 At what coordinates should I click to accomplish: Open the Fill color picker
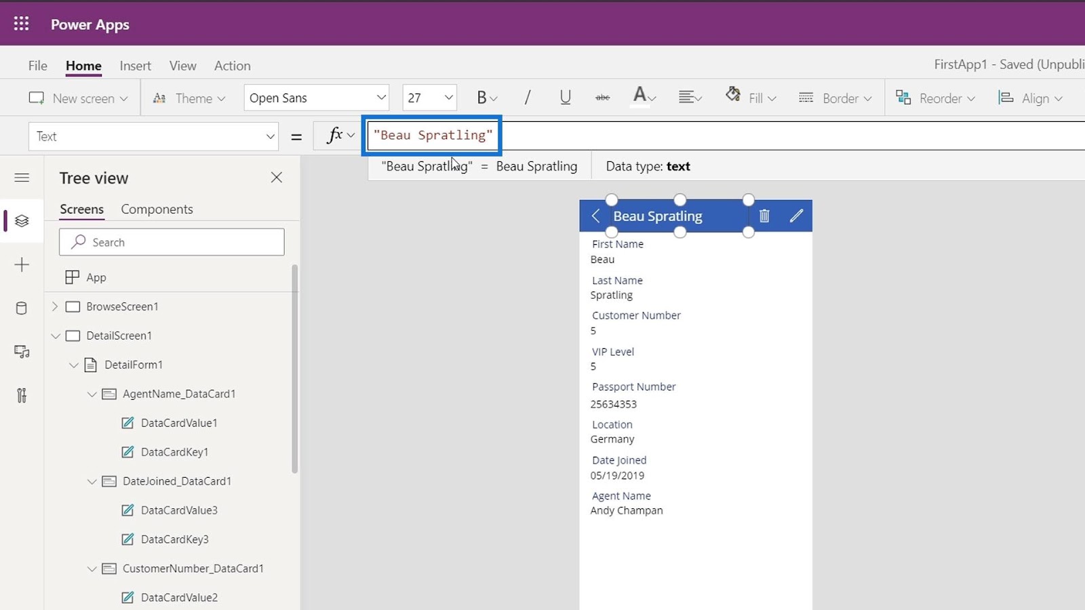pos(750,98)
